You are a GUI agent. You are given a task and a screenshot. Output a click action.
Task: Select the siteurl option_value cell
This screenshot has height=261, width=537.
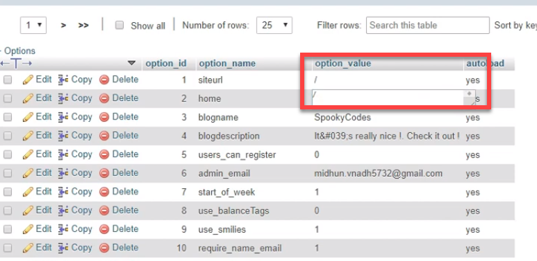tap(388, 80)
